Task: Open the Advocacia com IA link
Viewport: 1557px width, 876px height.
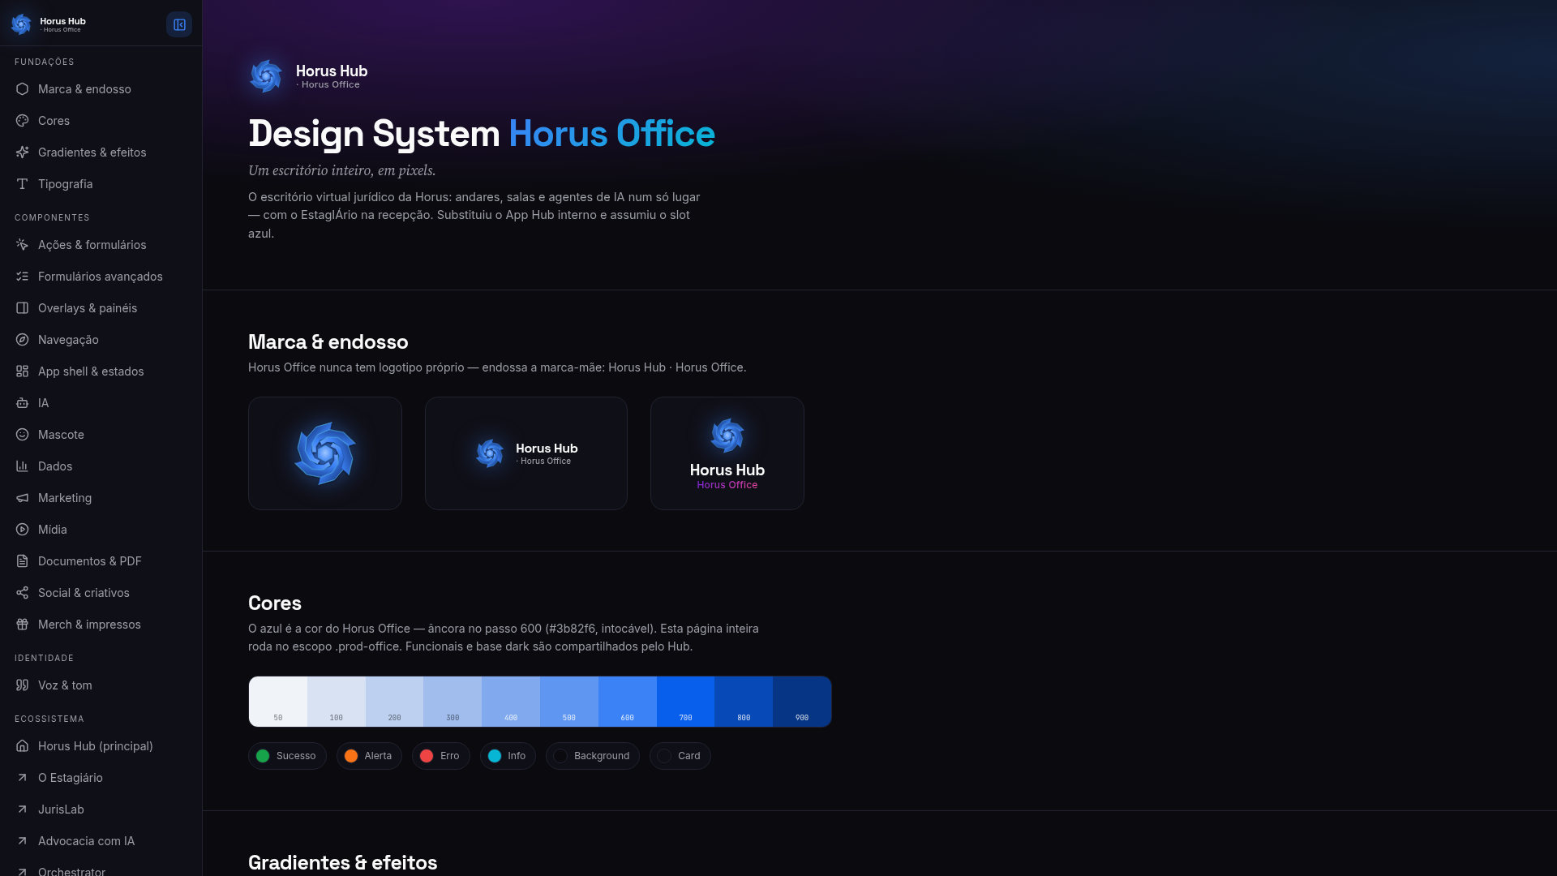Action: 101,841
